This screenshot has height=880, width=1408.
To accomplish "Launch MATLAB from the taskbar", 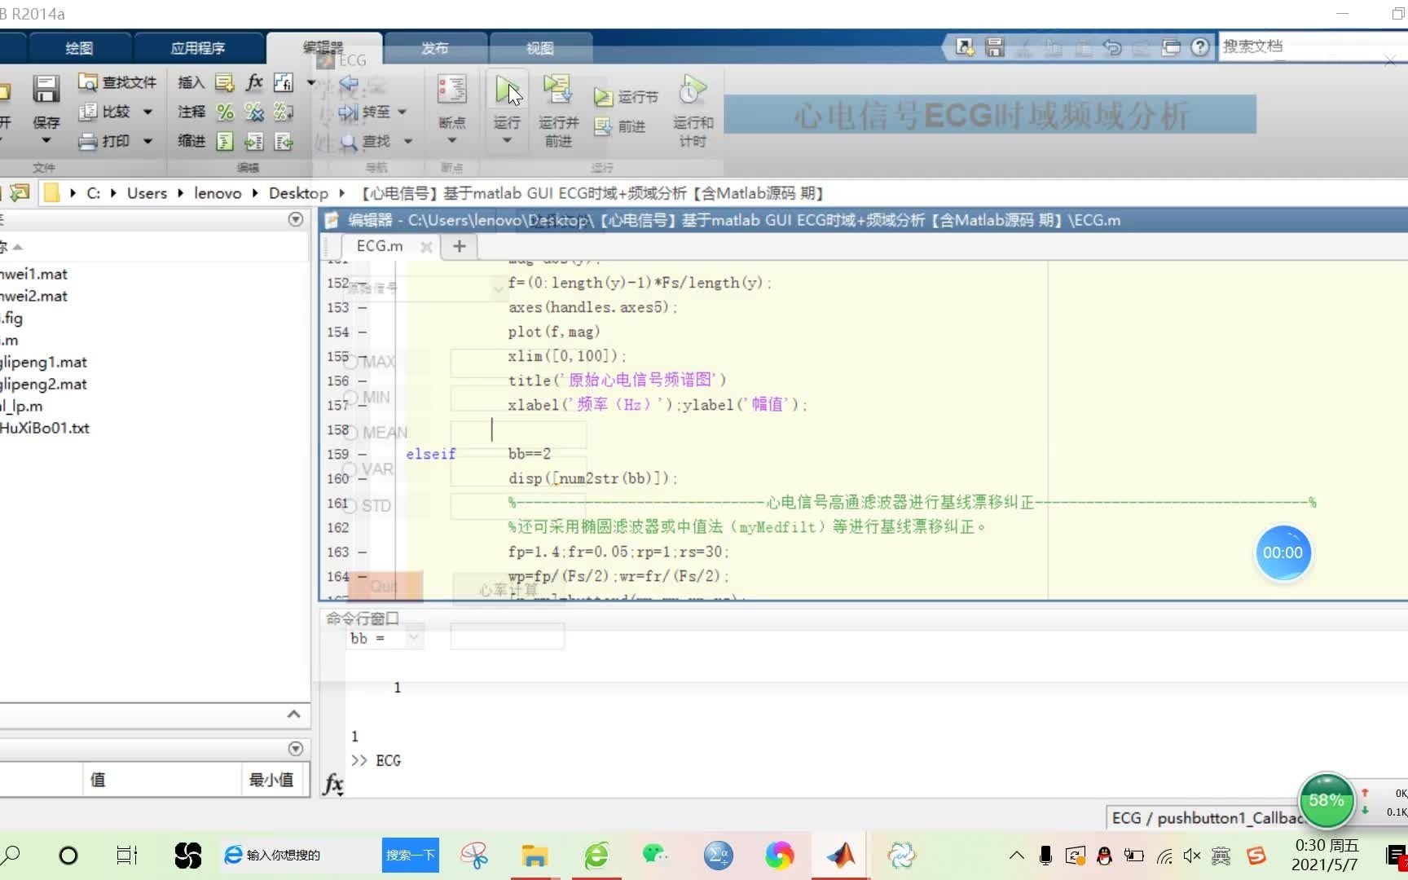I will (x=841, y=855).
